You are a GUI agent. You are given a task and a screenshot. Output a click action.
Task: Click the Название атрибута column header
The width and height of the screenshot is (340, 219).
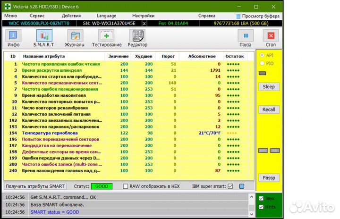click(62, 56)
